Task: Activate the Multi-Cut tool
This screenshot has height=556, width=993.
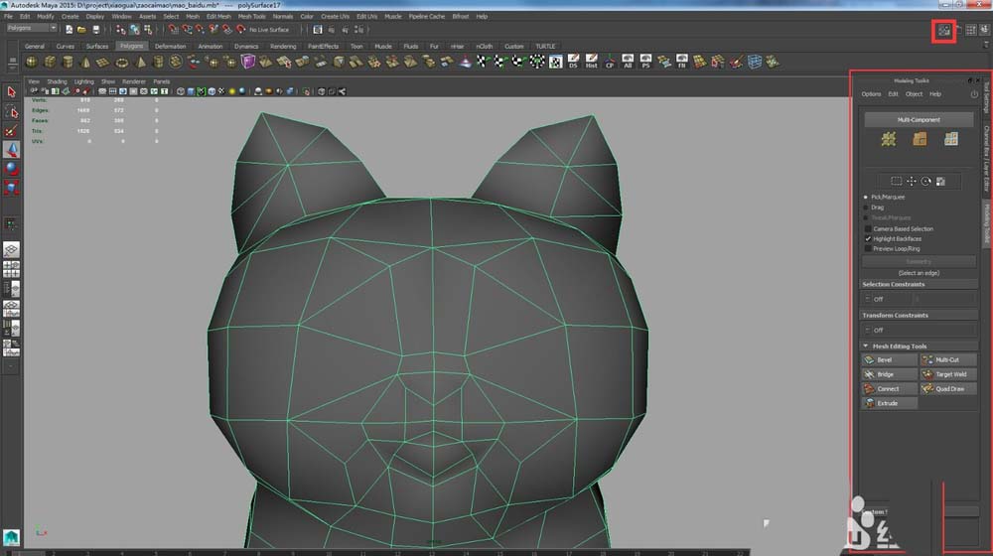Action: point(948,360)
